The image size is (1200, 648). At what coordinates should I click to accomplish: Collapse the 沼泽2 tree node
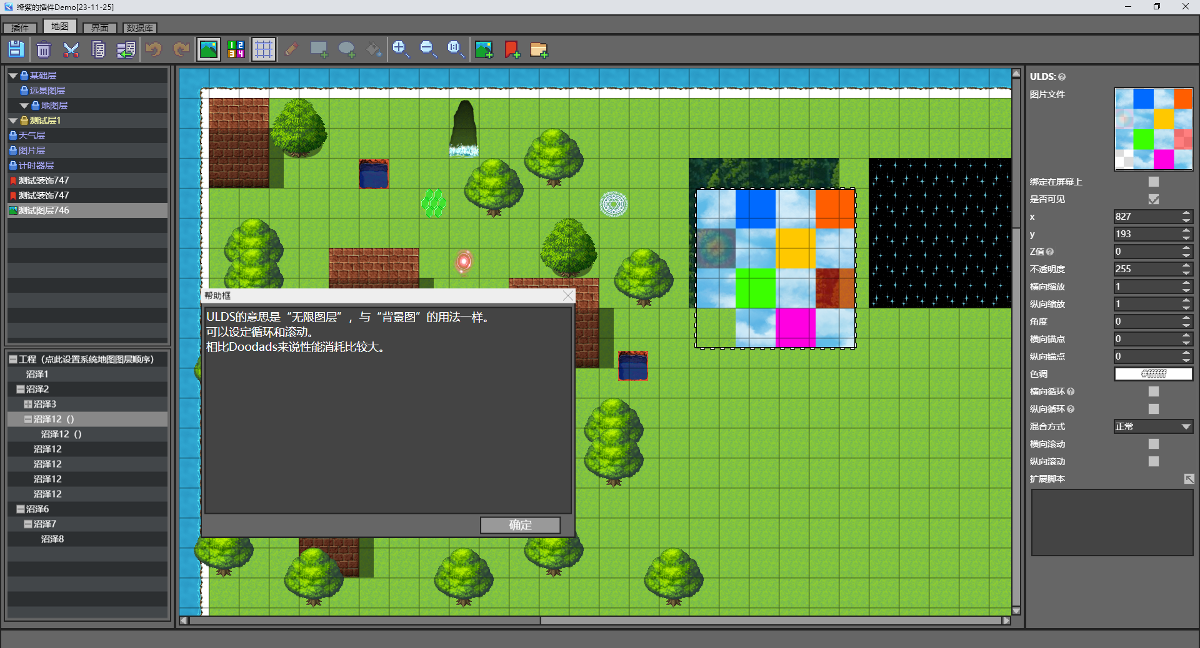click(20, 389)
